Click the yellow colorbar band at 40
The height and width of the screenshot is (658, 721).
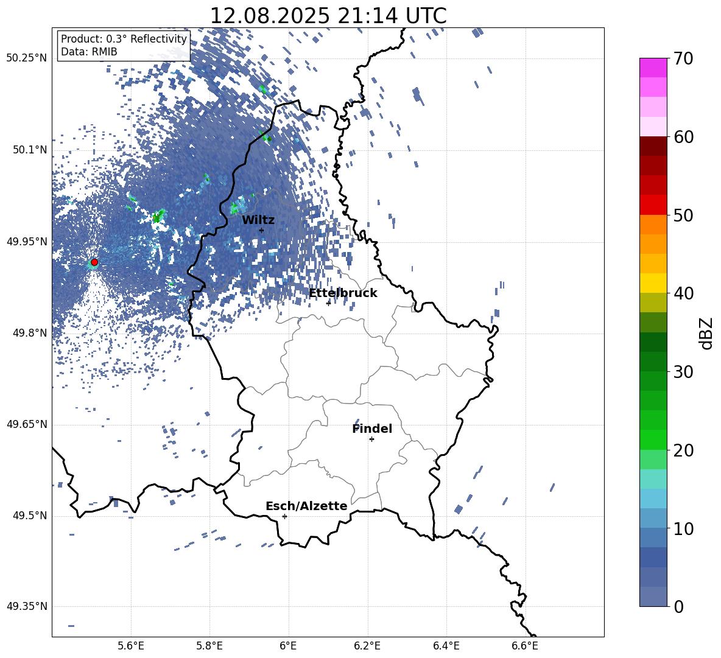pos(653,283)
